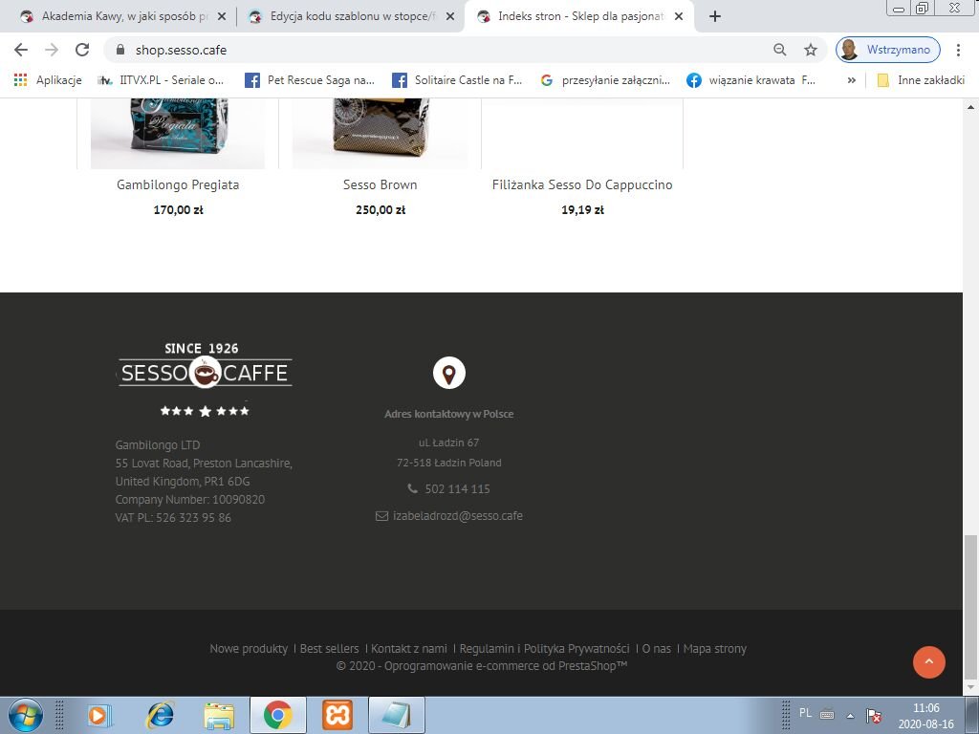Click PL language indicator in tray
The width and height of the screenshot is (979, 734).
[x=805, y=713]
